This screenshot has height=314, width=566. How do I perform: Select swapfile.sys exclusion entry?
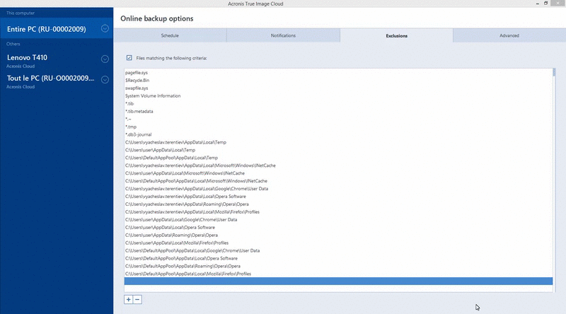[338, 88]
